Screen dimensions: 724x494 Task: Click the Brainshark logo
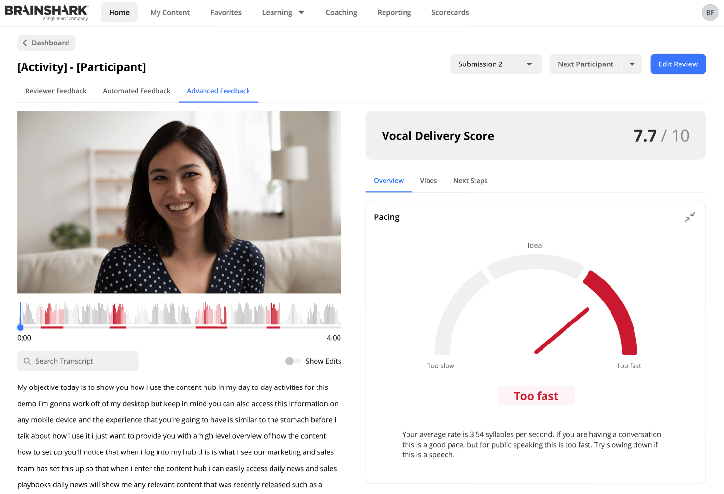pos(46,12)
